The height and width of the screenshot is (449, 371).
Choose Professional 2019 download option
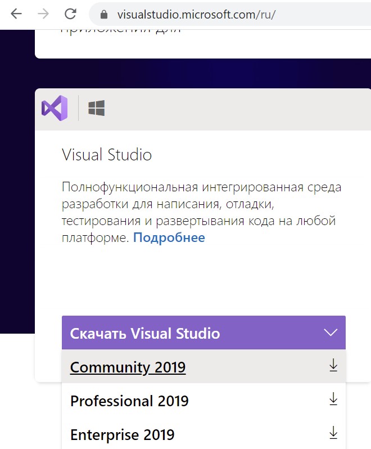click(x=203, y=400)
